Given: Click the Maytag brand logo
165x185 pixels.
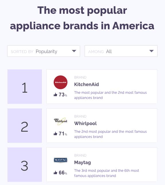Looking at the screenshot, I should (61, 160).
